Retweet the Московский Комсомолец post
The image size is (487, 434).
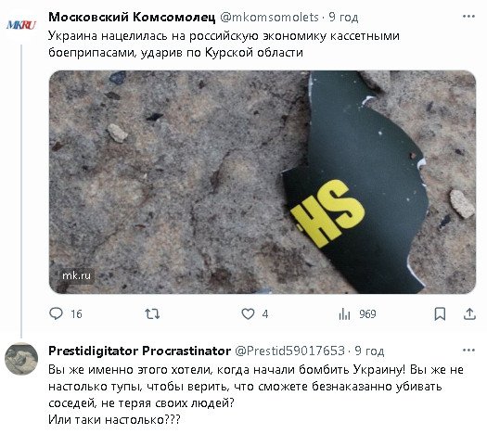coord(152,313)
